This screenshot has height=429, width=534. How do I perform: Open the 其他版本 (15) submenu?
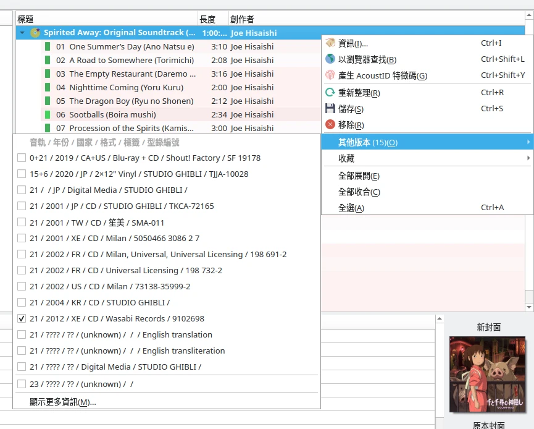(x=426, y=142)
